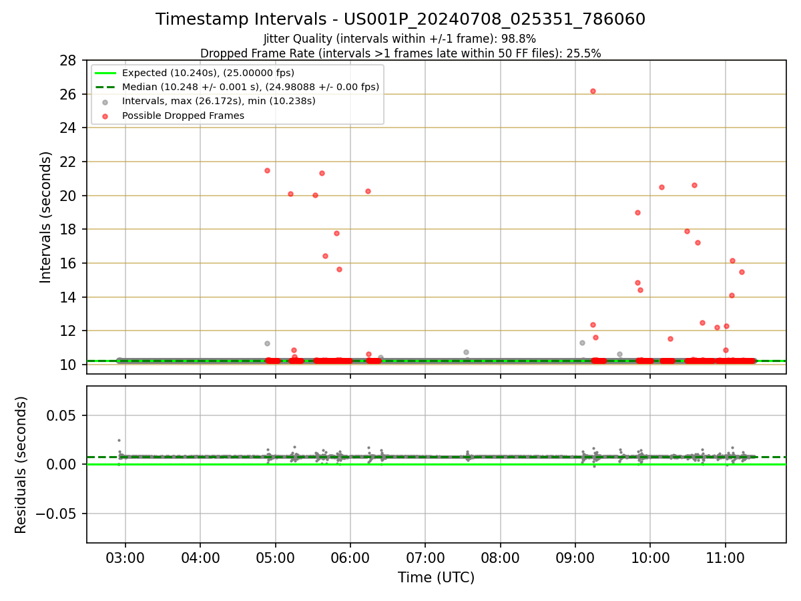The image size is (801, 601).
Task: Click the red point near 21.5s before 05:00
Action: (267, 170)
